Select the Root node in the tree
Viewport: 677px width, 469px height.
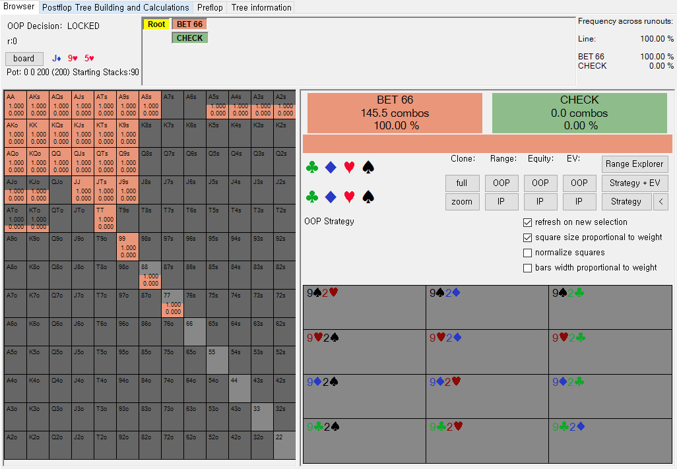pos(156,24)
